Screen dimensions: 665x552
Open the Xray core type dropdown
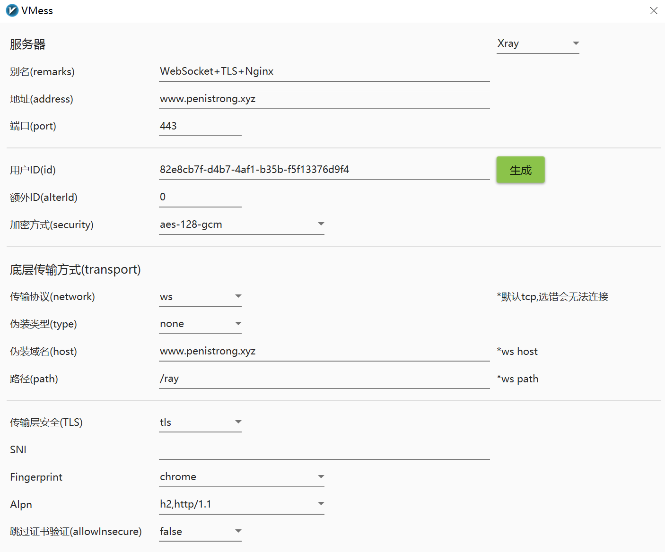tap(538, 43)
